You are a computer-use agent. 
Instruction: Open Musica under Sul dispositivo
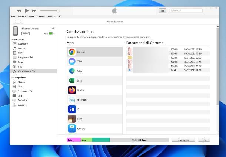pyautogui.click(x=34, y=82)
